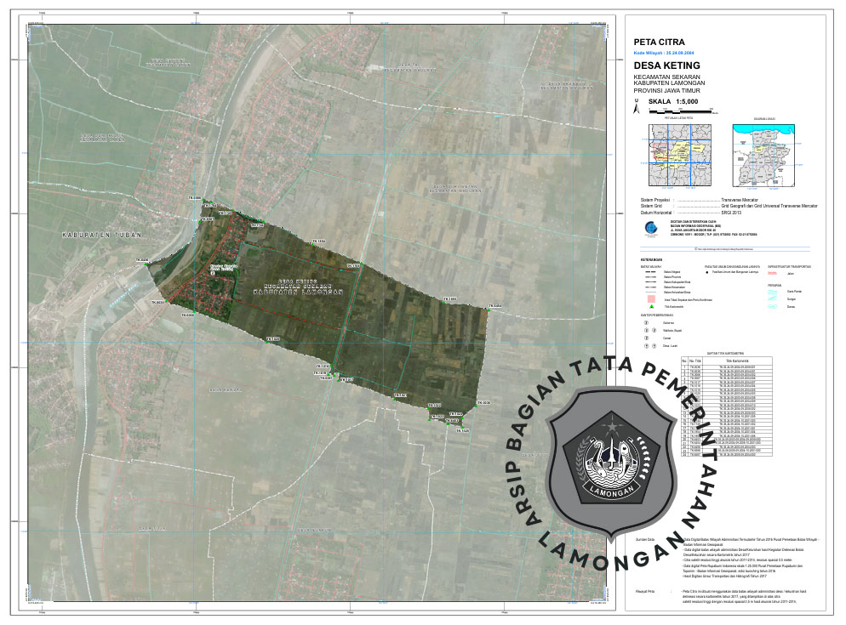846x625 pixels.
Task: Open the Diagram Lokasi inset map
Action: coord(763,154)
